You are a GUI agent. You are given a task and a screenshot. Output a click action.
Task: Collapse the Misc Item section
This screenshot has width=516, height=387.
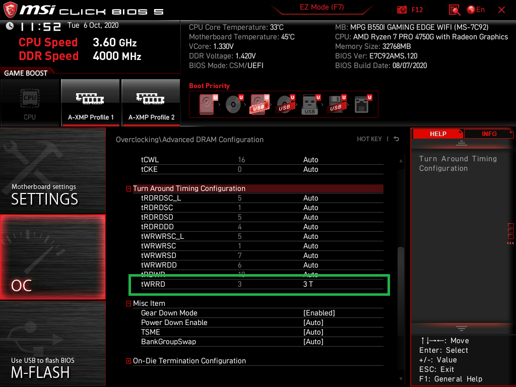click(x=128, y=303)
